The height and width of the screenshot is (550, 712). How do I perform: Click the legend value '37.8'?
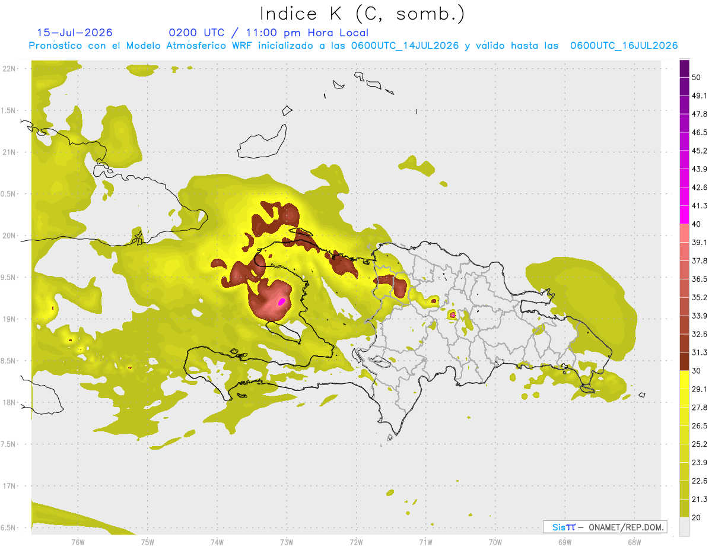tap(700, 261)
